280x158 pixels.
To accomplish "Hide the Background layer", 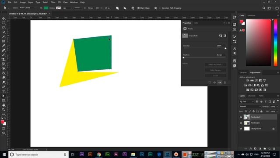I will [x=241, y=129].
